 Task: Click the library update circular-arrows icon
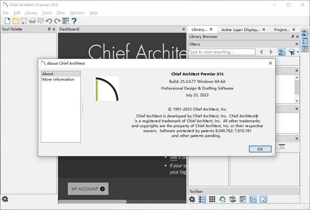pyautogui.click(x=232, y=199)
